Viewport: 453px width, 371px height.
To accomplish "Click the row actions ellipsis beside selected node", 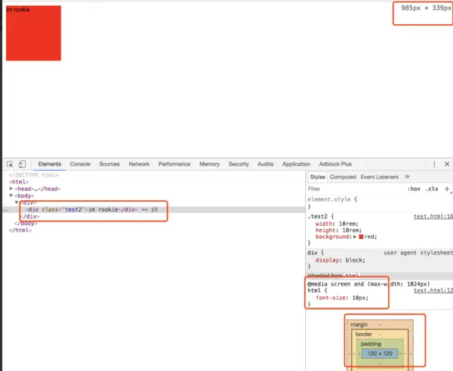I will pyautogui.click(x=6, y=210).
